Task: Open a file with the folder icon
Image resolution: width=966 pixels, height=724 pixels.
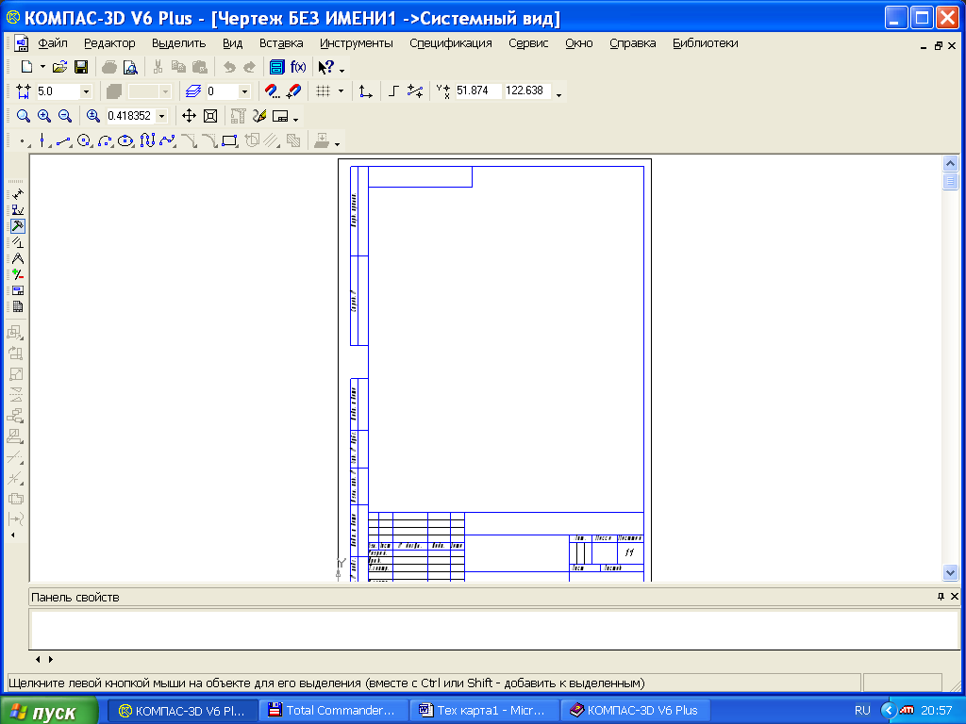Action: pos(59,67)
